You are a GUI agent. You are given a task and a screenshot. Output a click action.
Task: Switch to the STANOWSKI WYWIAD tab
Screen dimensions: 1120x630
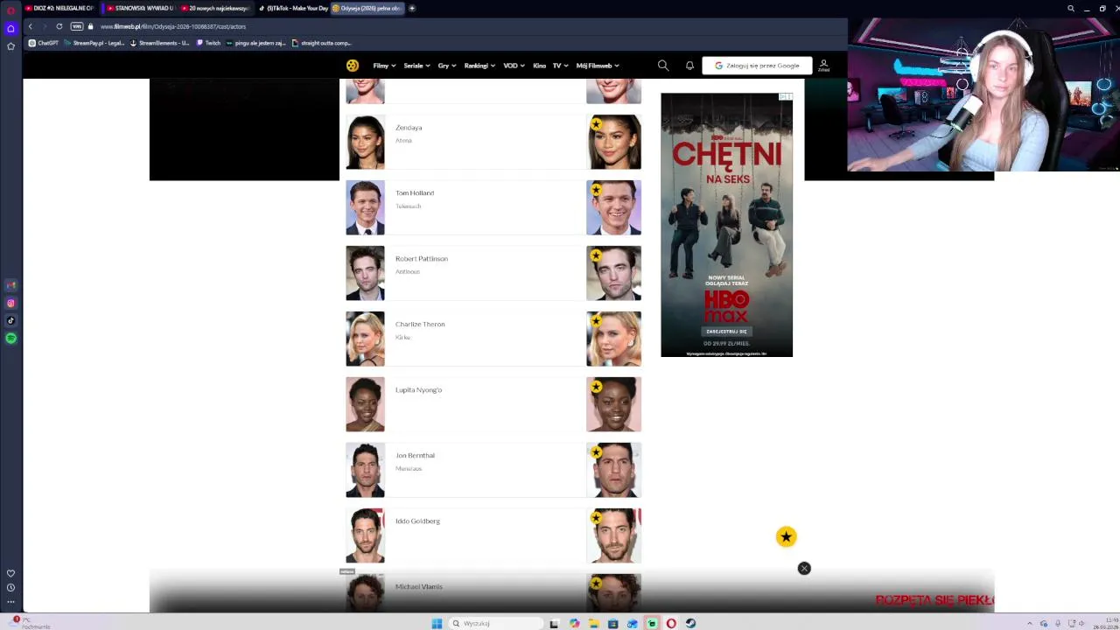pos(140,8)
